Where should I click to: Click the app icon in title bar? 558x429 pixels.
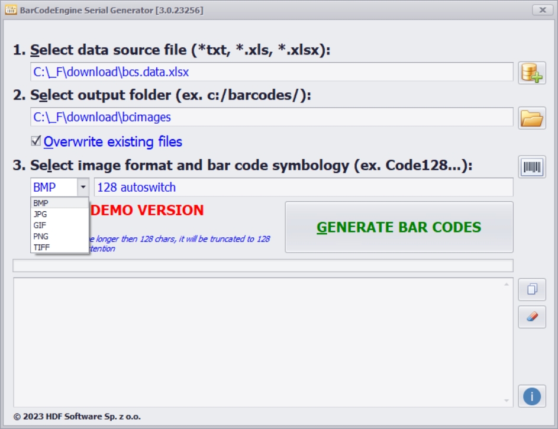tap(11, 10)
